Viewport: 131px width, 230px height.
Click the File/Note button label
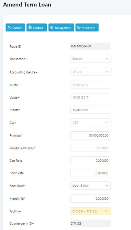89,28
